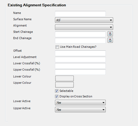Pick Start Chainage from drawing icon
The height and width of the screenshot is (126, 138).
pyautogui.click(x=110, y=34)
